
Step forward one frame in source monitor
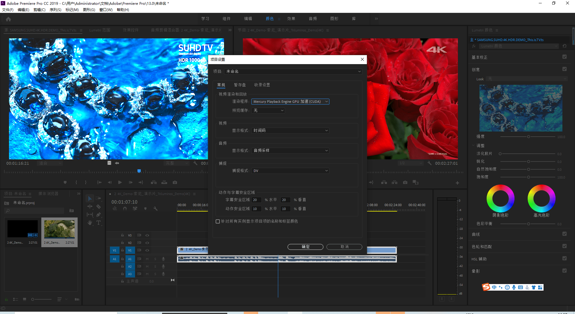(x=131, y=182)
